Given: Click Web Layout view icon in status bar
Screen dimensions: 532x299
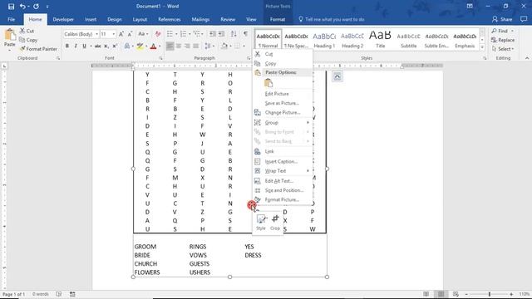Looking at the screenshot, I should [456, 294].
